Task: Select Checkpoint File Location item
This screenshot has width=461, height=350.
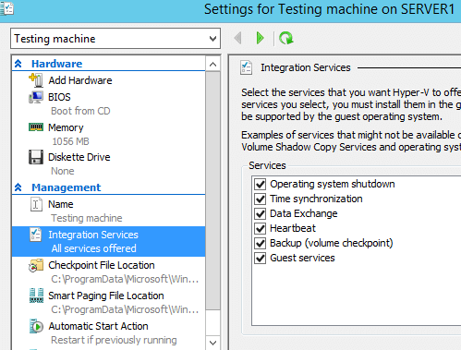Action: [x=102, y=265]
